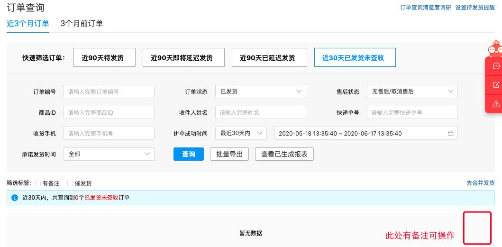
Task: Switch to 3个月前订单 tab
Action: coord(82,23)
